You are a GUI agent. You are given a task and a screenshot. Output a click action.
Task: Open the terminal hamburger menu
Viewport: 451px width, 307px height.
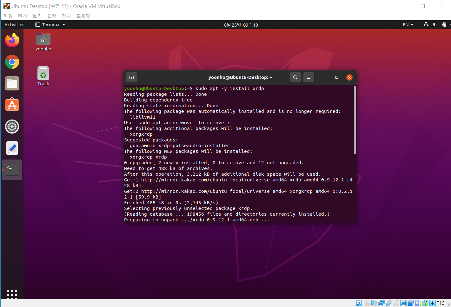point(309,77)
